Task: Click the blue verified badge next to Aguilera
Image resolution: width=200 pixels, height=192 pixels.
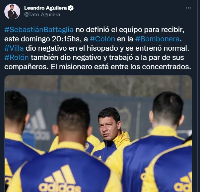Action: coord(71,8)
